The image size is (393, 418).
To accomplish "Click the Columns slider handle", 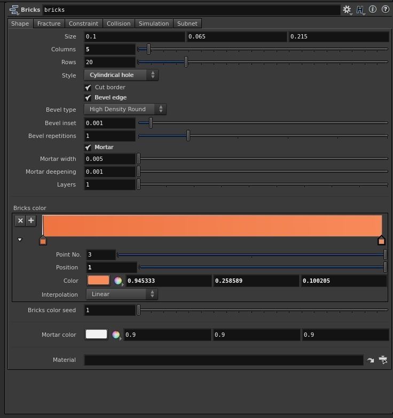I will 148,49.
